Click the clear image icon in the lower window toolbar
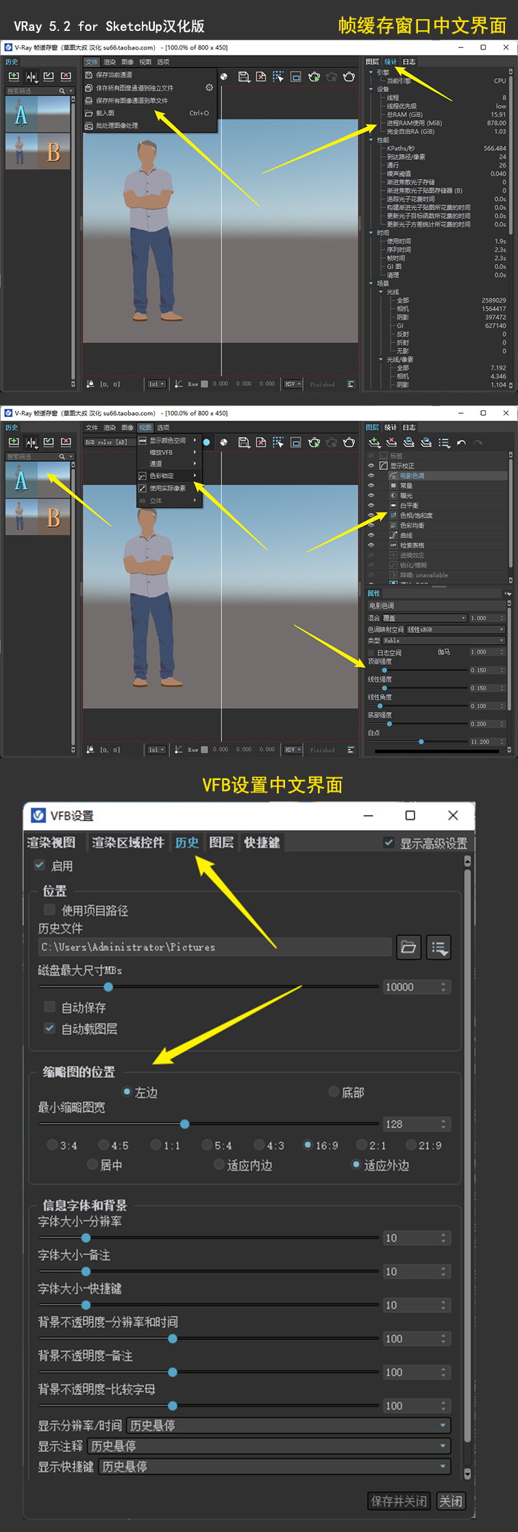Image resolution: width=518 pixels, height=1532 pixels. click(260, 443)
